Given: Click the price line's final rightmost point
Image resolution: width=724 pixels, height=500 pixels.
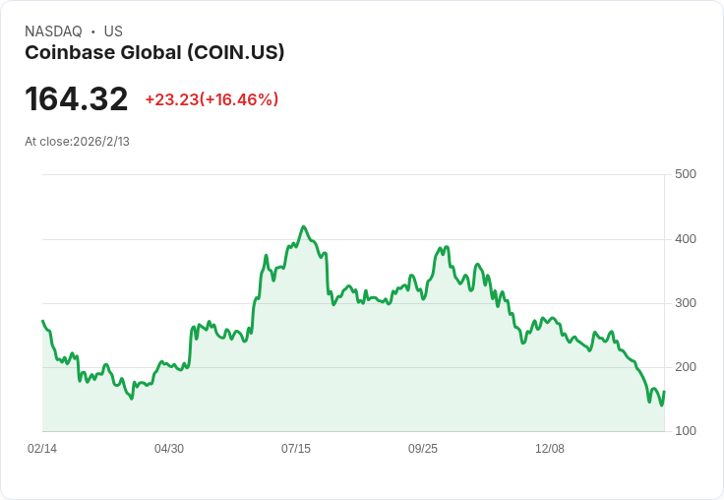Looking at the screenshot, I should pos(664,393).
